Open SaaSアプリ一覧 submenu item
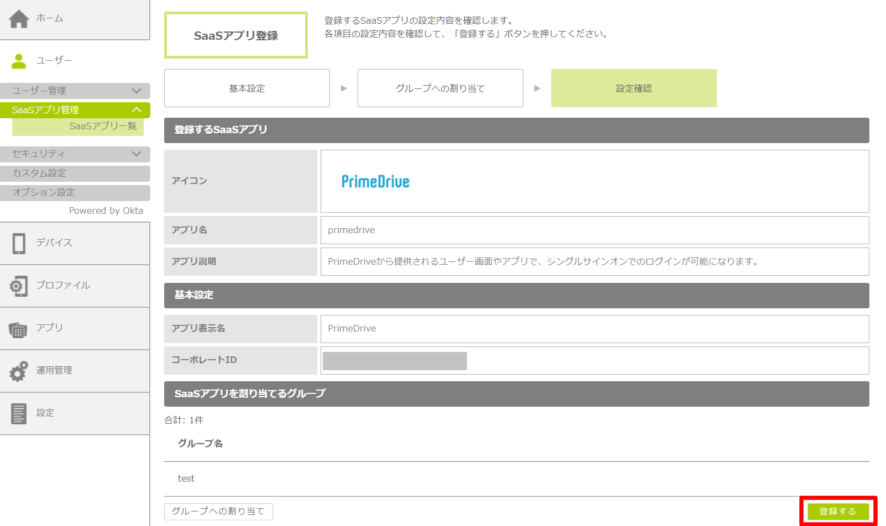Screen dimensions: 886x526 78,127
